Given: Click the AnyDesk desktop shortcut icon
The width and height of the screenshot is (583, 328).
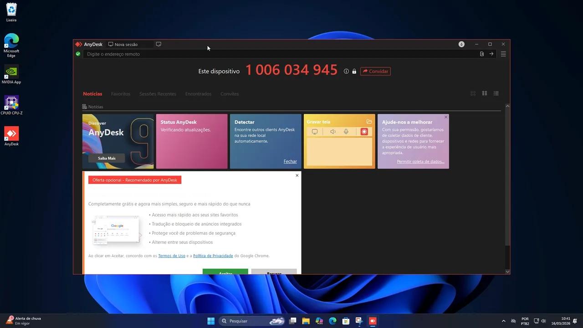Looking at the screenshot, I should [x=11, y=136].
